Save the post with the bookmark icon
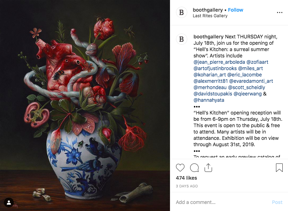The width and height of the screenshot is (288, 211). pos(279,168)
